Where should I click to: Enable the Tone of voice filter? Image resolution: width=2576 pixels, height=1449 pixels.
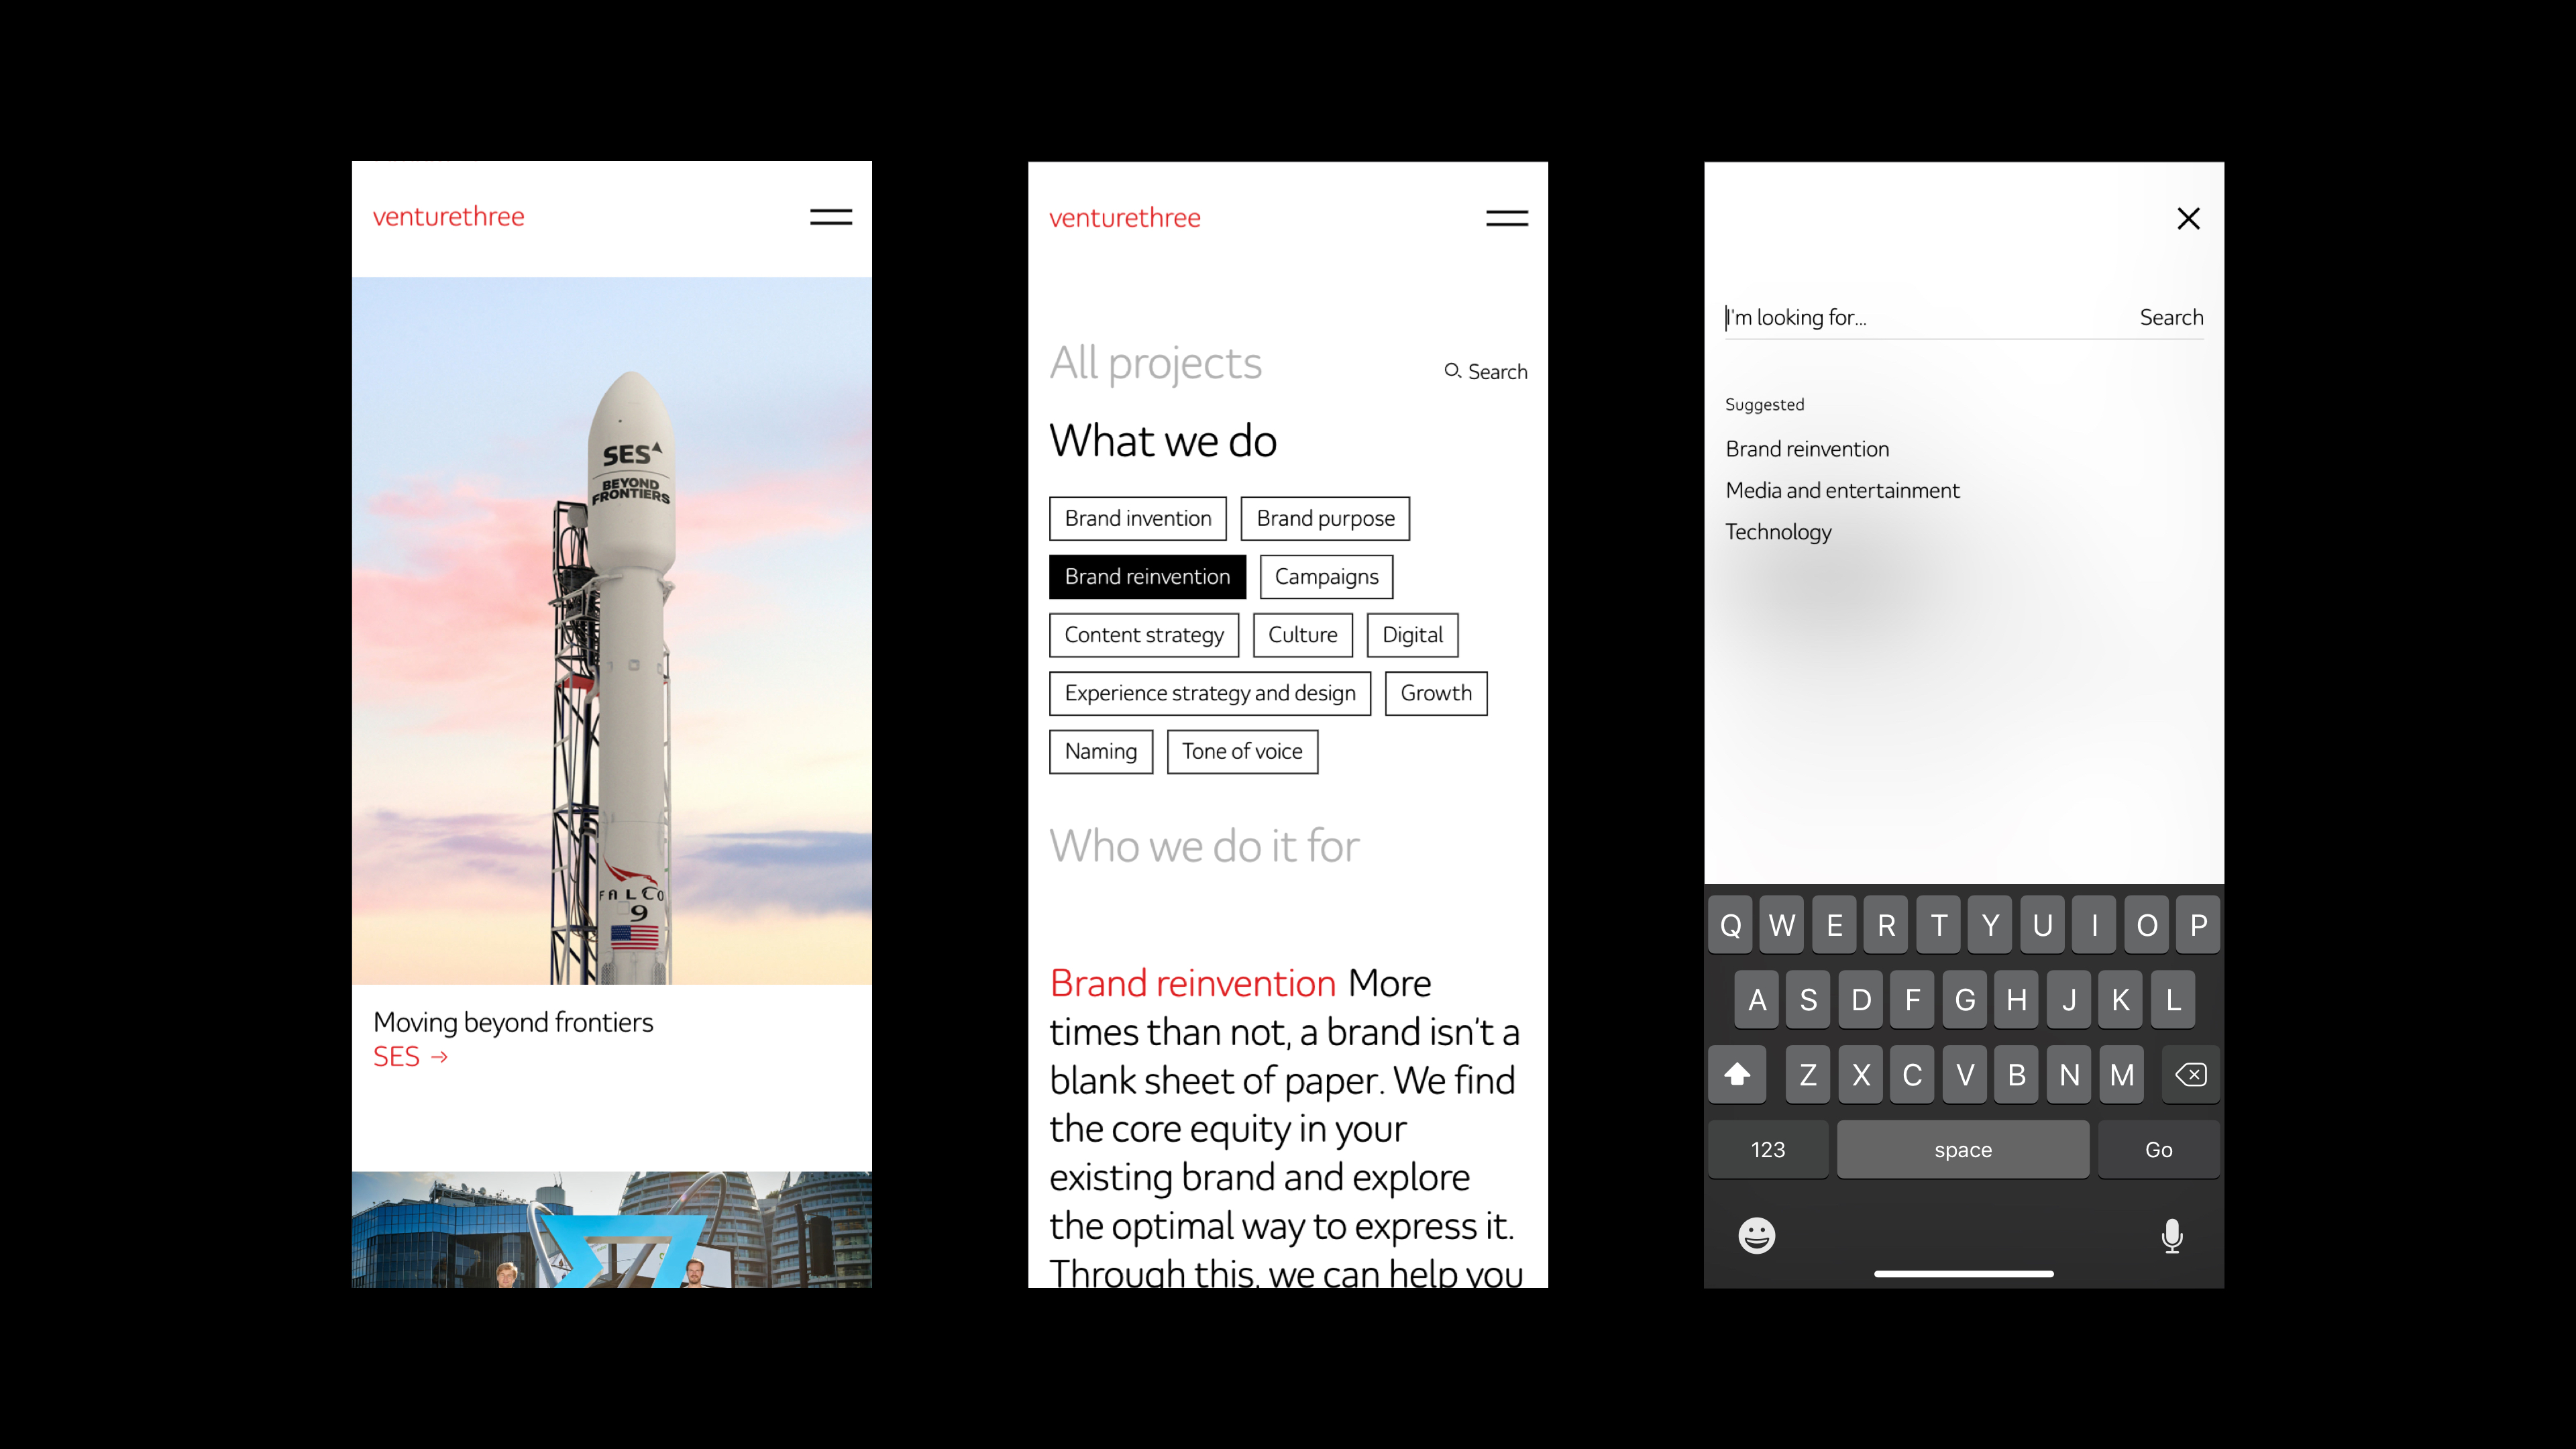pyautogui.click(x=1241, y=752)
